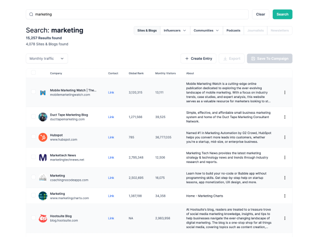The height and width of the screenshot is (241, 322).
Task: Click the Hootsuite owl logo
Action: tap(42, 218)
